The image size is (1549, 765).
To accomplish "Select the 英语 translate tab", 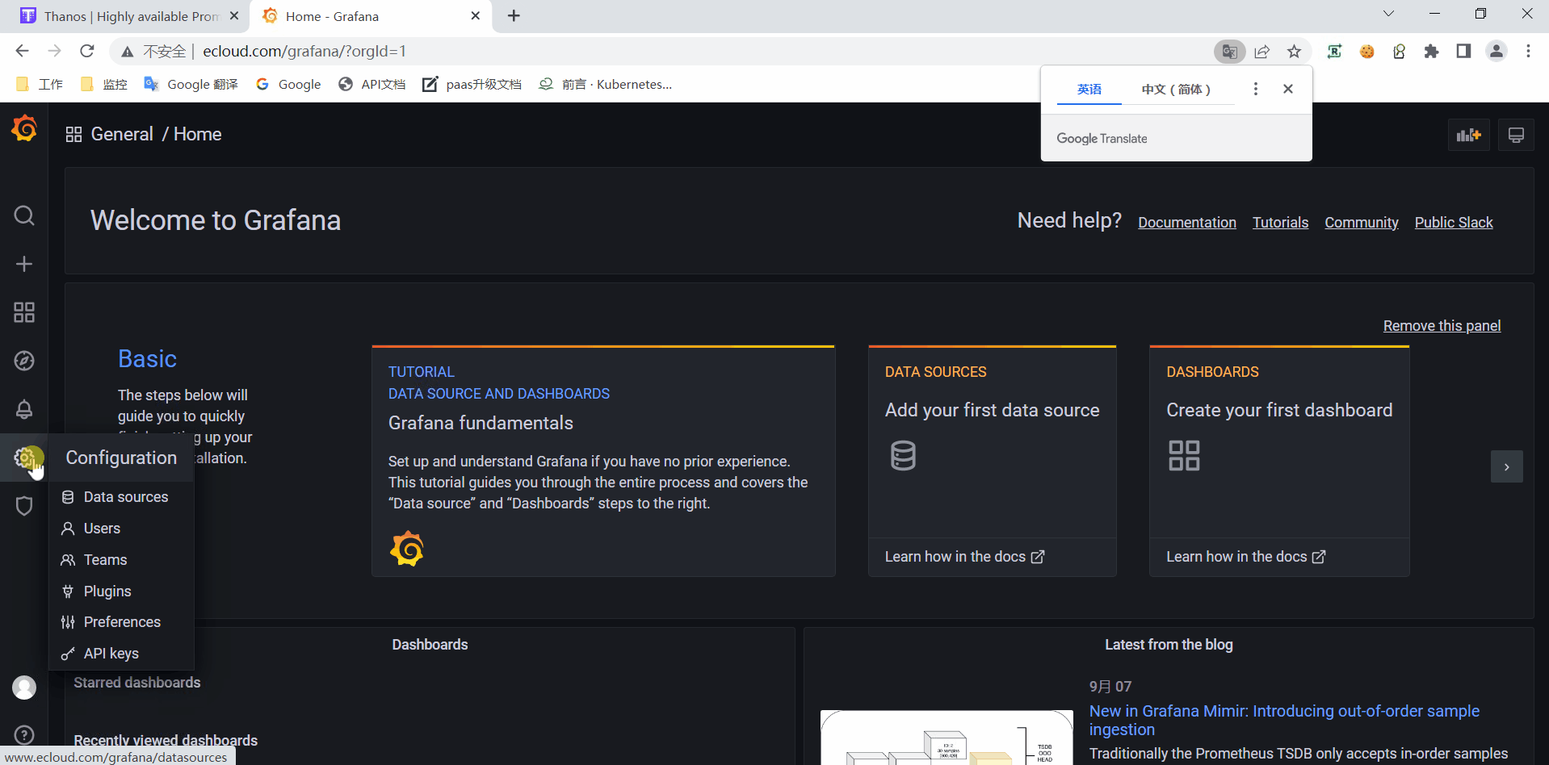I will (x=1089, y=89).
